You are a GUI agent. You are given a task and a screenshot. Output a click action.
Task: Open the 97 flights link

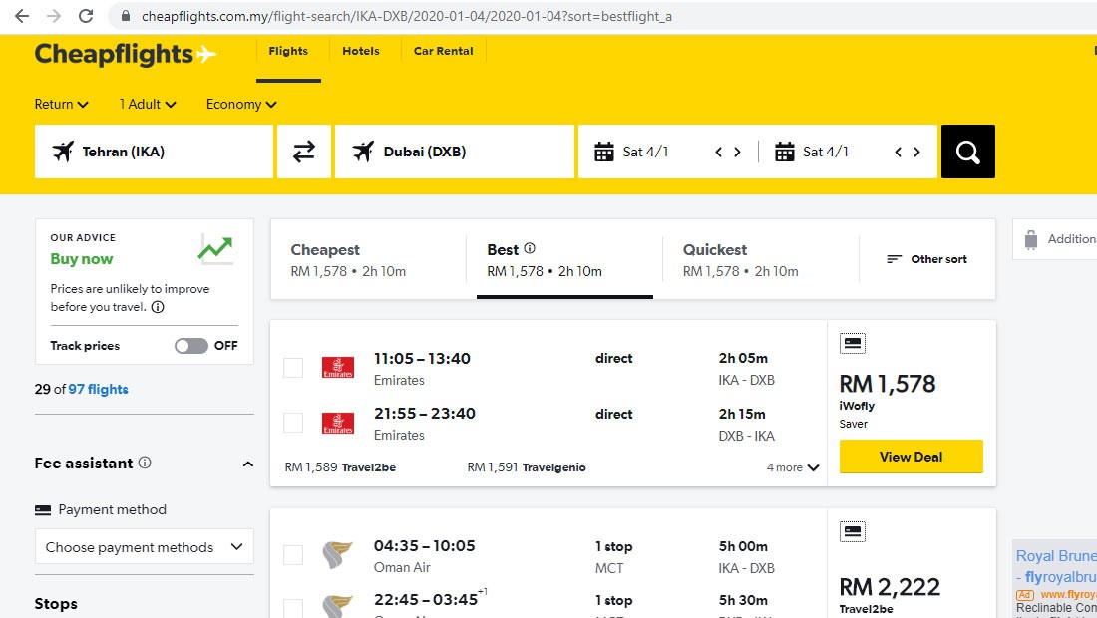[x=101, y=388]
